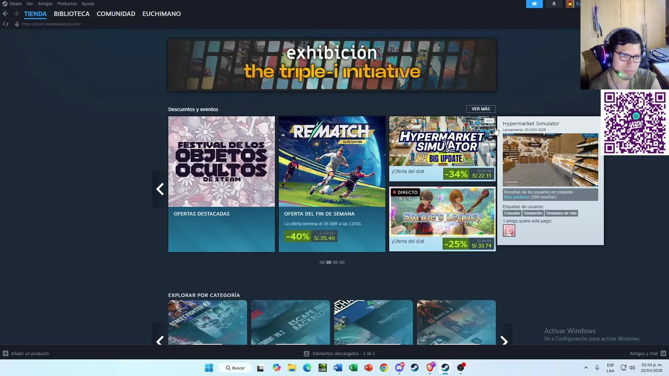Screen dimensions: 669x376
Task: Select the second carousel page dot
Action: click(x=329, y=262)
